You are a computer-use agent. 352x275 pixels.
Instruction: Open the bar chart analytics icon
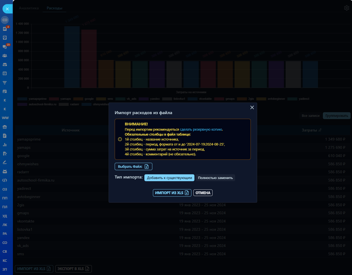(5, 145)
